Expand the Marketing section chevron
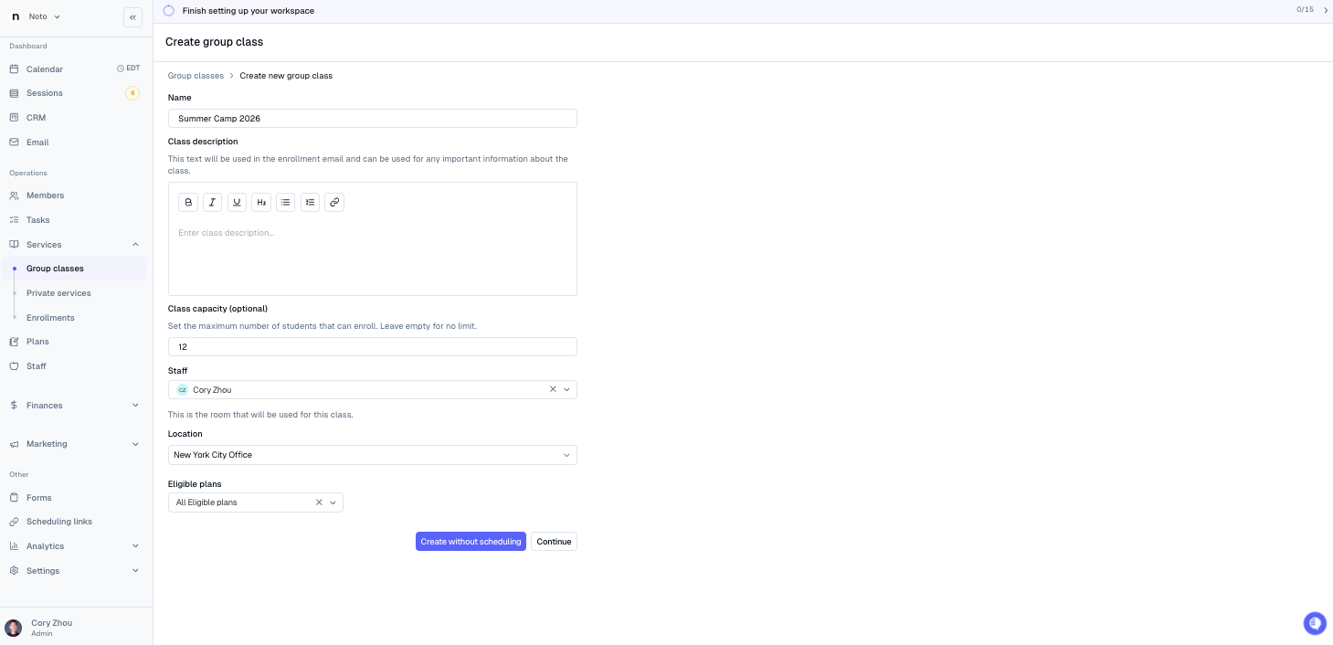Image resolution: width=1333 pixels, height=645 pixels. 135,444
